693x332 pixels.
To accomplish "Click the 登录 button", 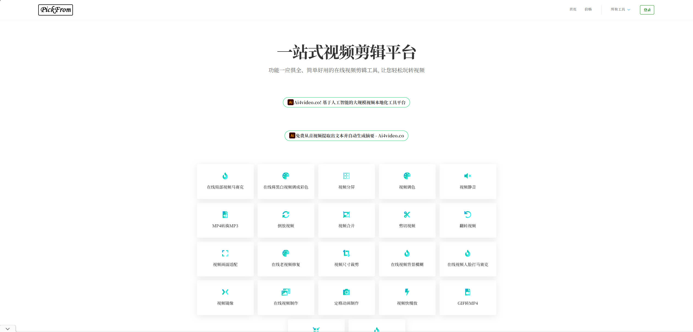I will click(647, 10).
